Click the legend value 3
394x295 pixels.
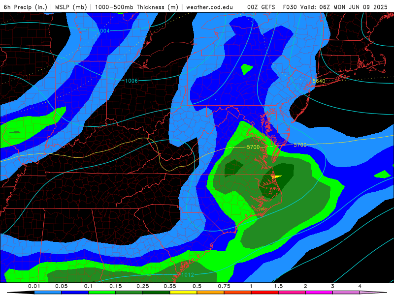pyautogui.click(x=332, y=286)
